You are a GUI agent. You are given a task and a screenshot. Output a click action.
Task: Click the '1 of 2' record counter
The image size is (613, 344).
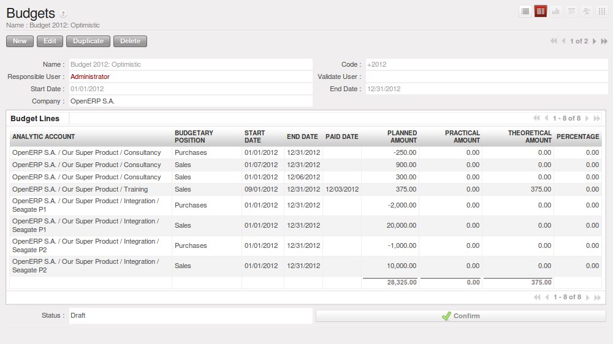(x=579, y=41)
